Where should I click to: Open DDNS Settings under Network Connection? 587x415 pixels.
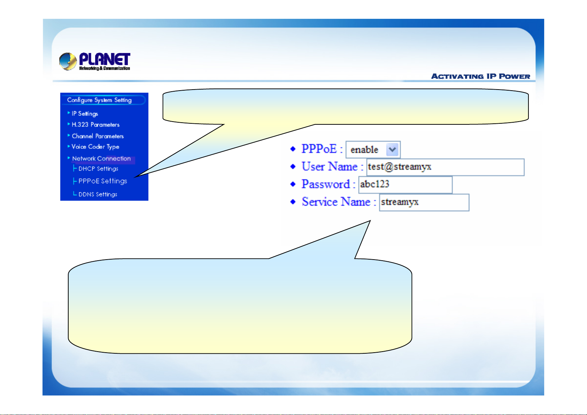coord(98,194)
